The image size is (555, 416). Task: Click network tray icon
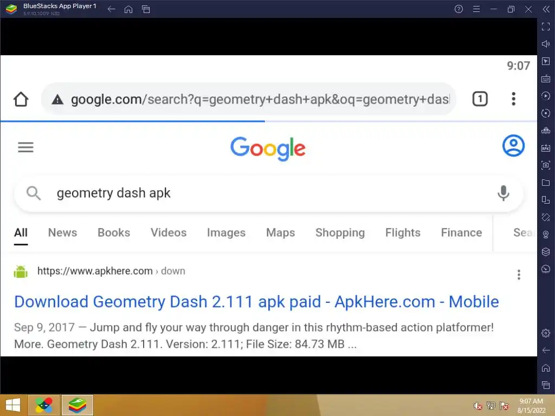point(491,406)
